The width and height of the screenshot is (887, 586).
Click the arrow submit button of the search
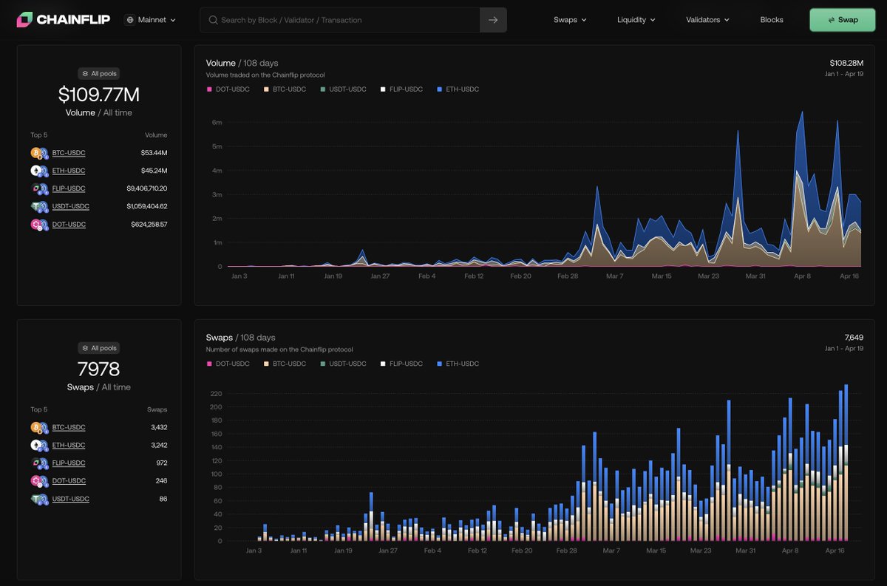tap(493, 20)
